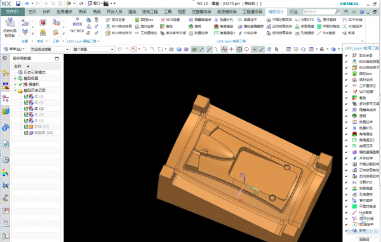Uncheck 透明 in the LXH_tool dropdown list
Image resolution: width=381 pixels, height=242 pixels.
[x=346, y=116]
